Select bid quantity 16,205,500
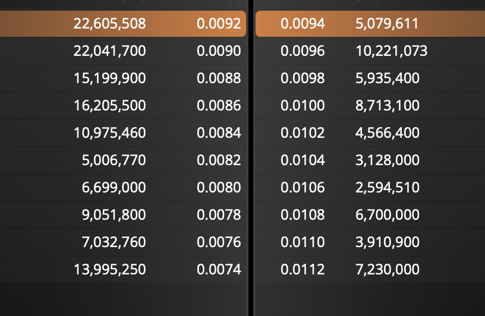This screenshot has width=485, height=316. [109, 106]
